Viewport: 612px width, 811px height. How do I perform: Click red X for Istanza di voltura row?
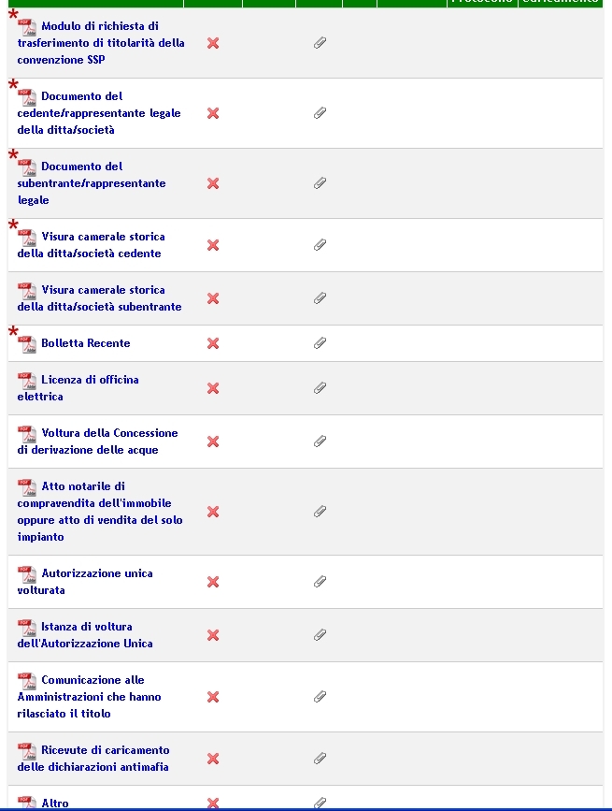(x=213, y=635)
